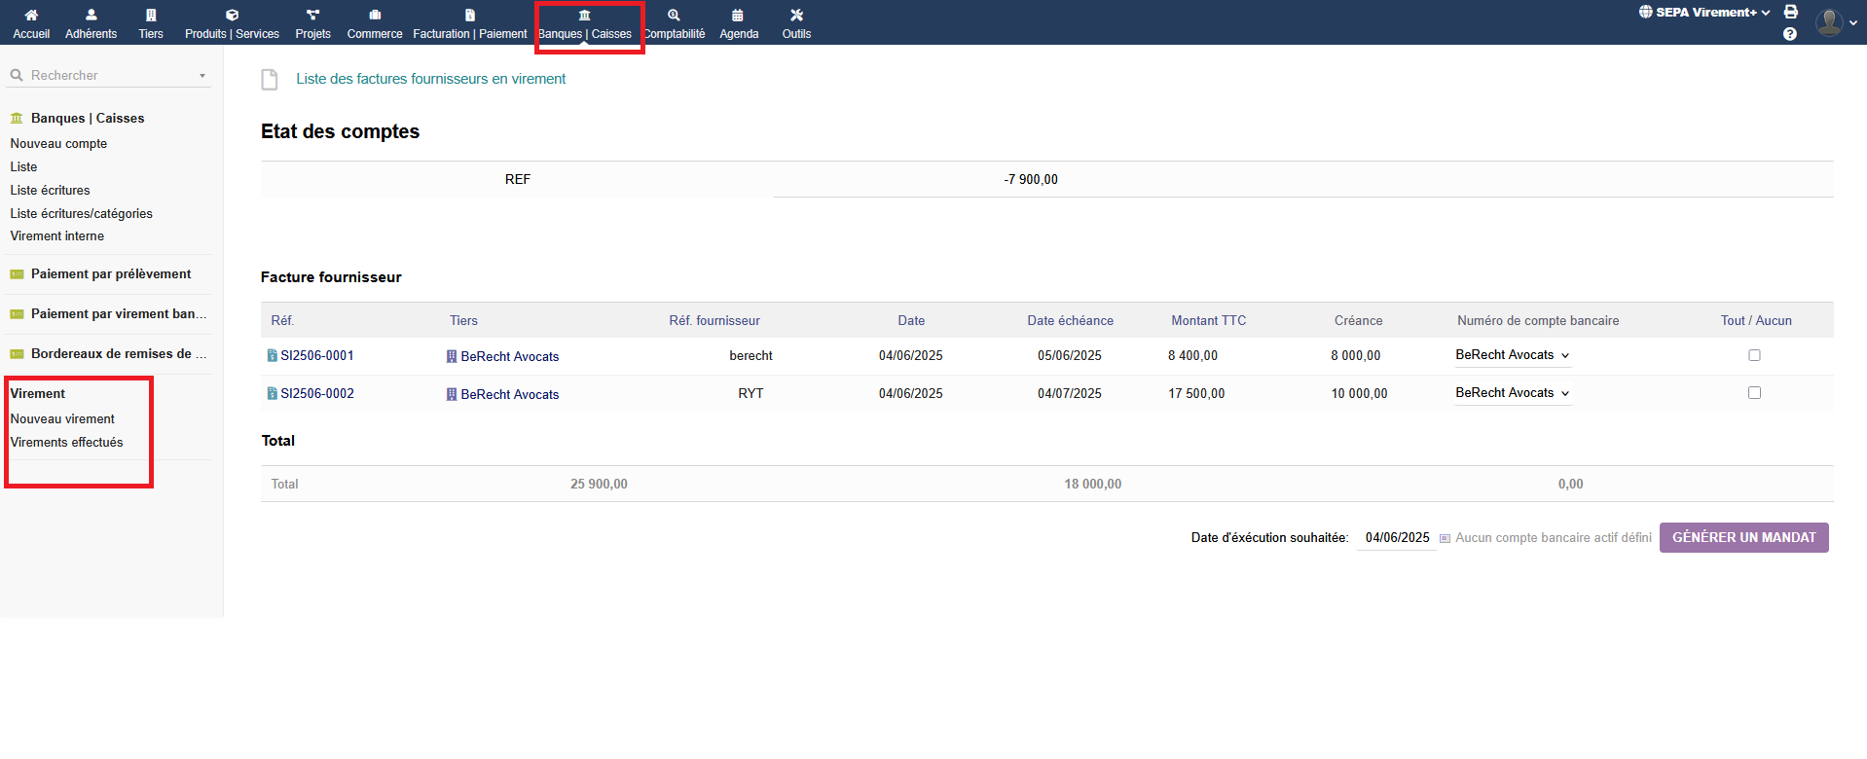Click the Tout select-all link

1733,321
